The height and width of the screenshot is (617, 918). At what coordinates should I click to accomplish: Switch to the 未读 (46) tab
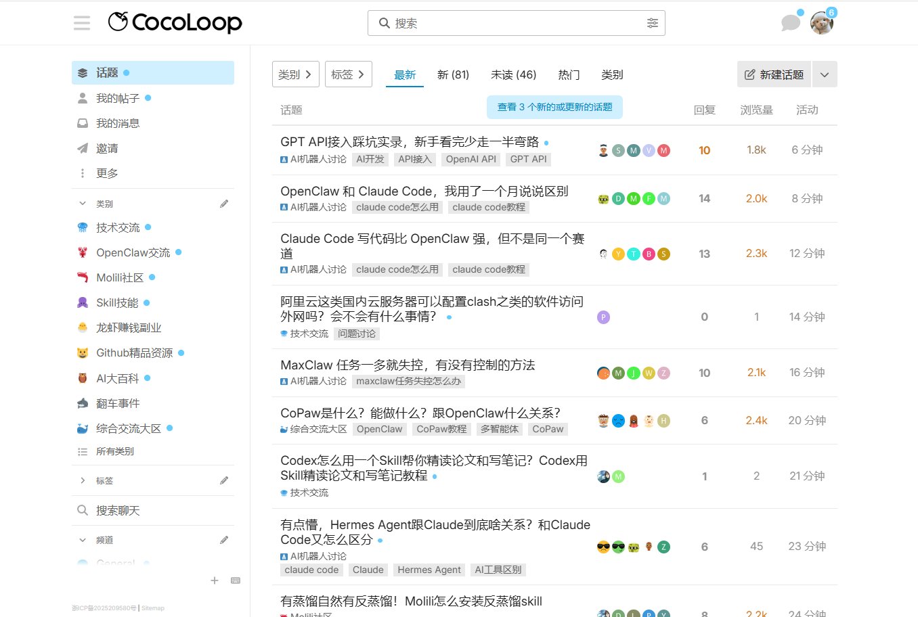(x=513, y=74)
